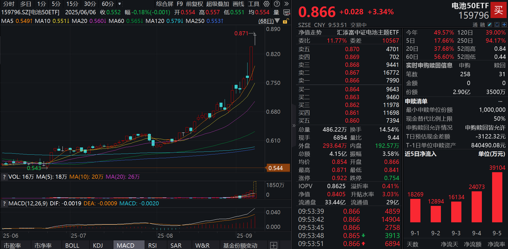This screenshot has width=508, height=249.
Task: Click the blue pencil annotation icon
Action: [x=489, y=24]
